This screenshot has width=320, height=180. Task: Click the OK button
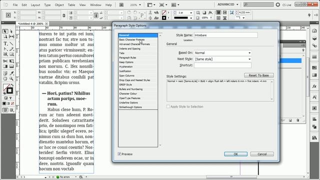[x=235, y=154]
